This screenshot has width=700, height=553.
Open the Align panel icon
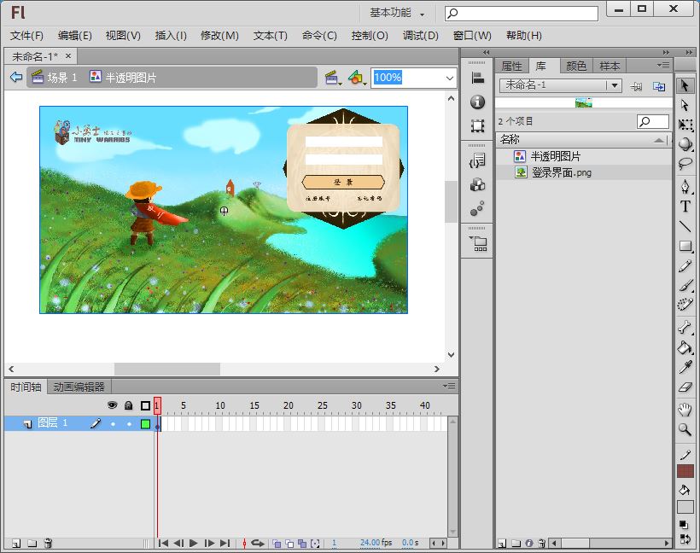pyautogui.click(x=478, y=79)
